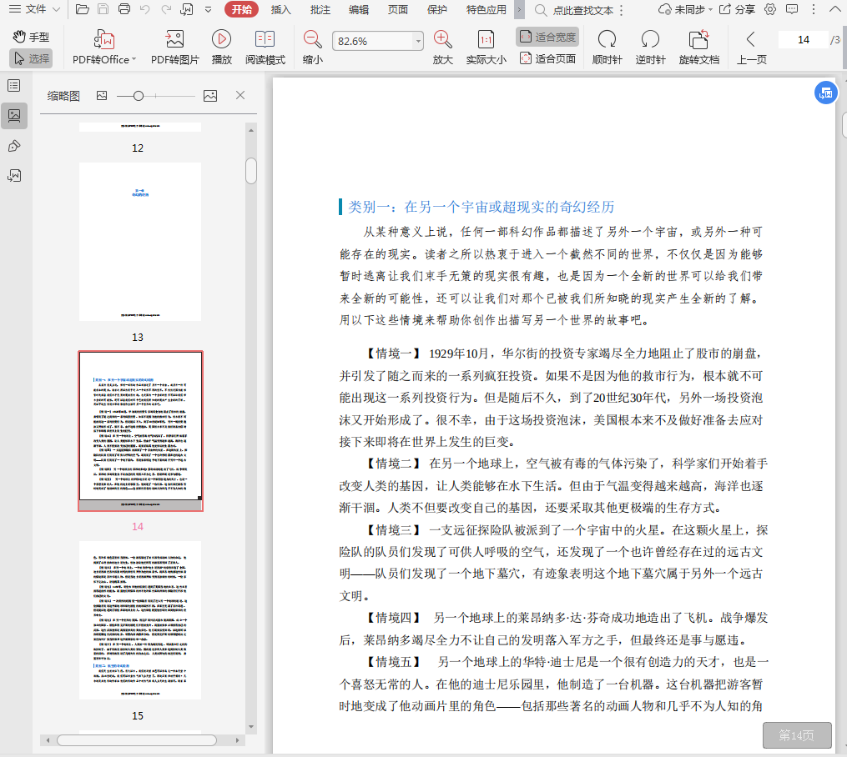
Task: Select the page 15 thumbnail
Action: coord(140,619)
